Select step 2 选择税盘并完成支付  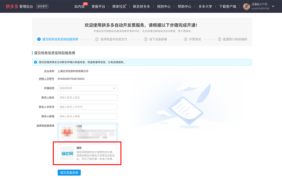pos(111,39)
